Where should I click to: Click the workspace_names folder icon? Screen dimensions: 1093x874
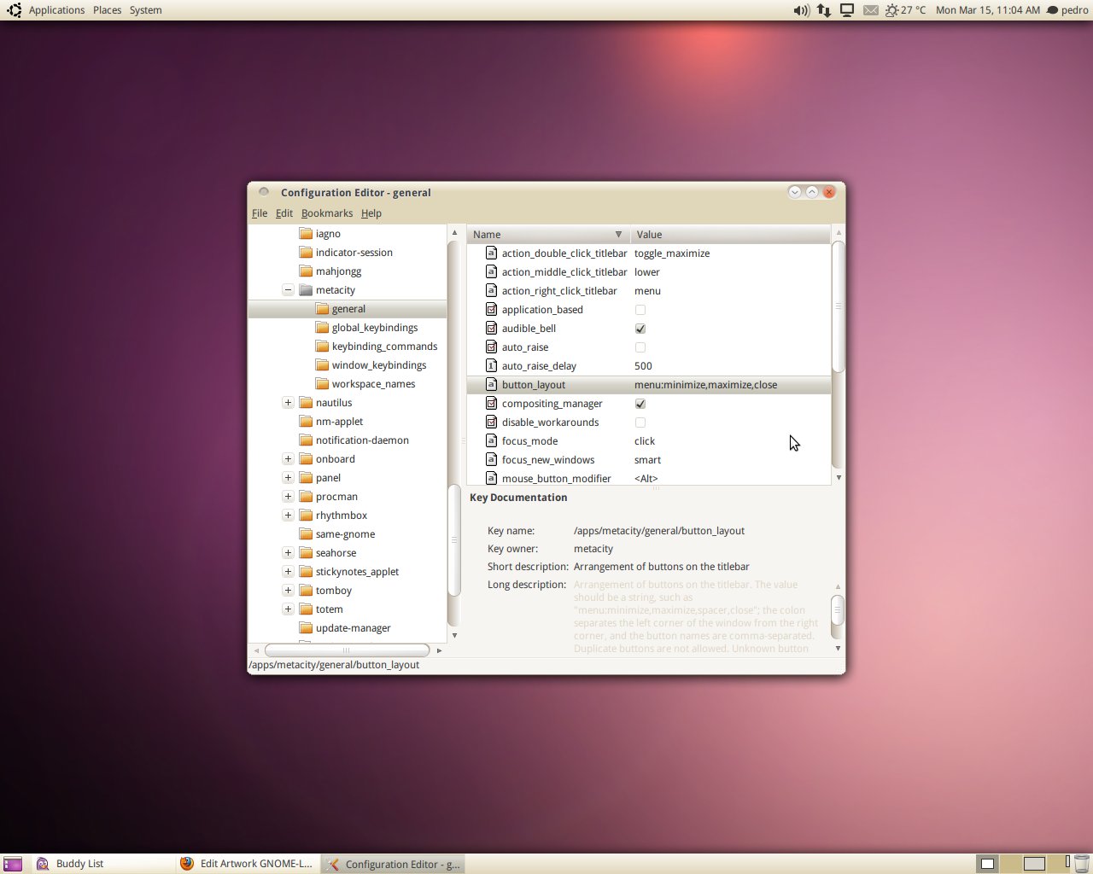[x=322, y=383]
